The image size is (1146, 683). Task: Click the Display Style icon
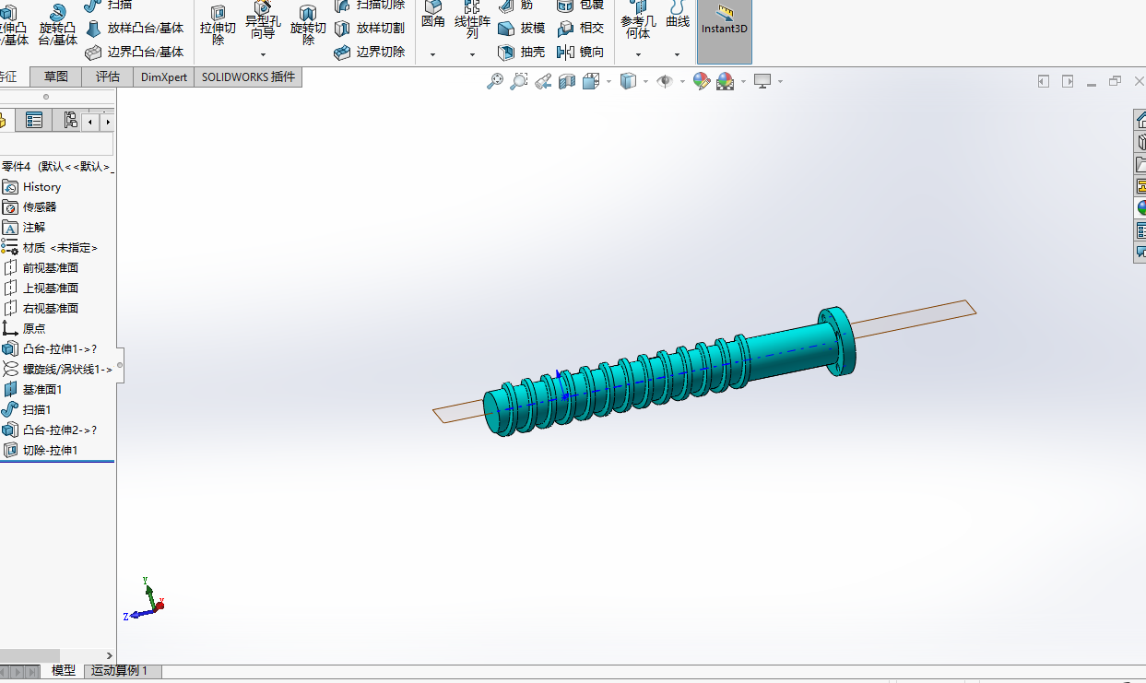pos(628,81)
